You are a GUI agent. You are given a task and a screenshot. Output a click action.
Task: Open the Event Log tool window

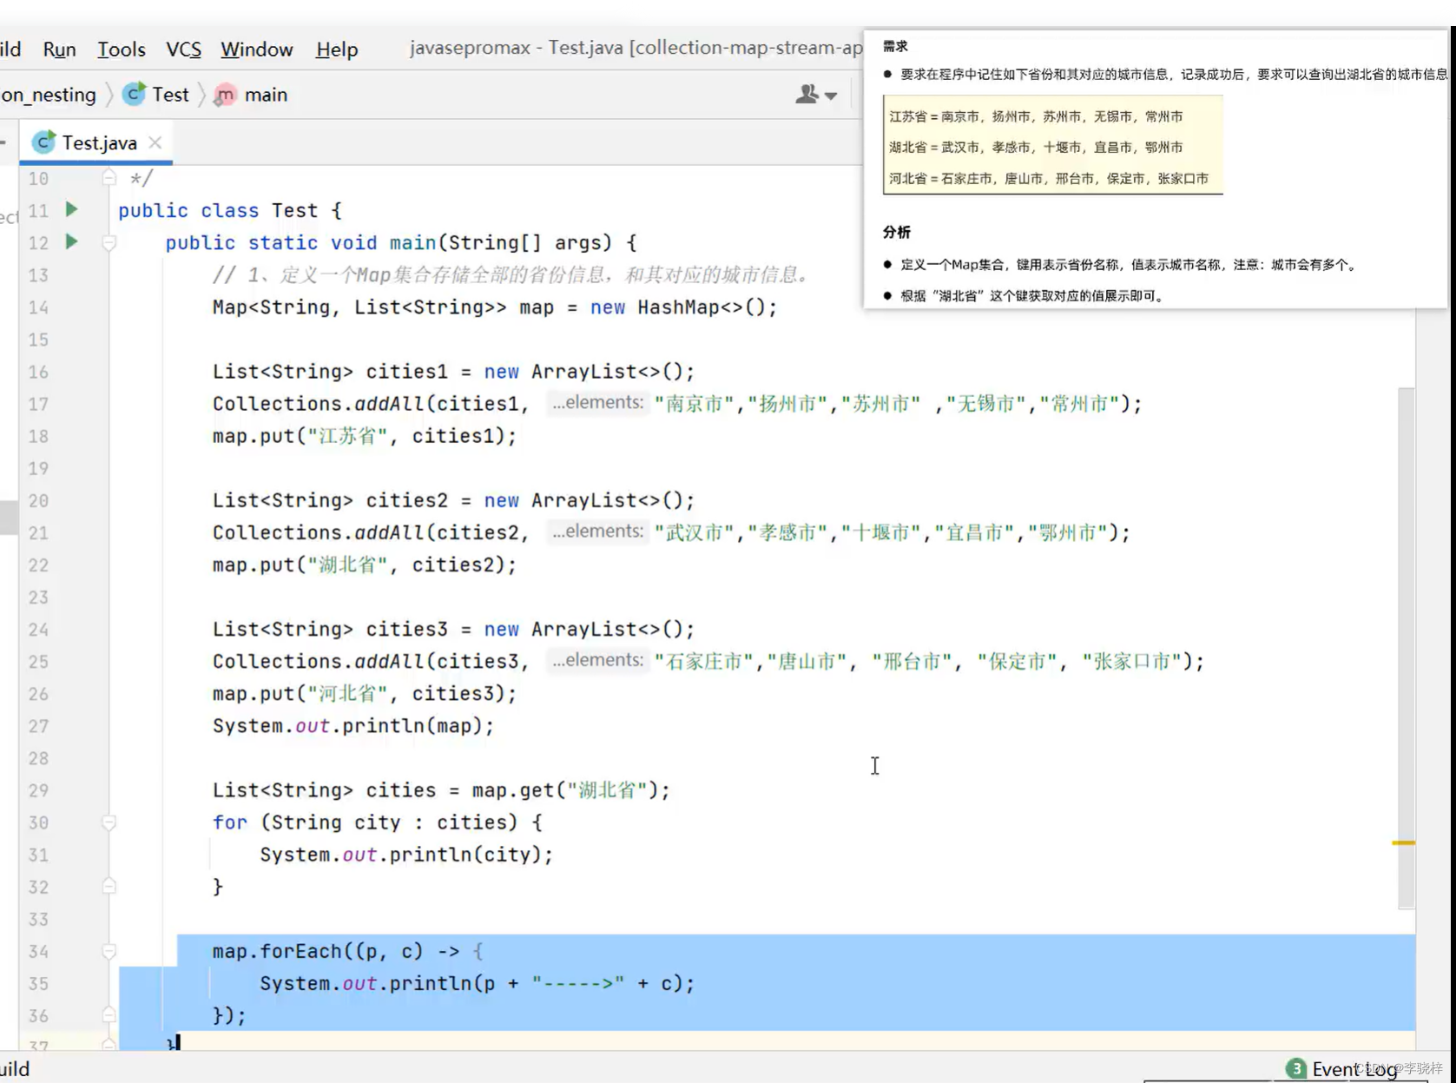pyautogui.click(x=1354, y=1069)
